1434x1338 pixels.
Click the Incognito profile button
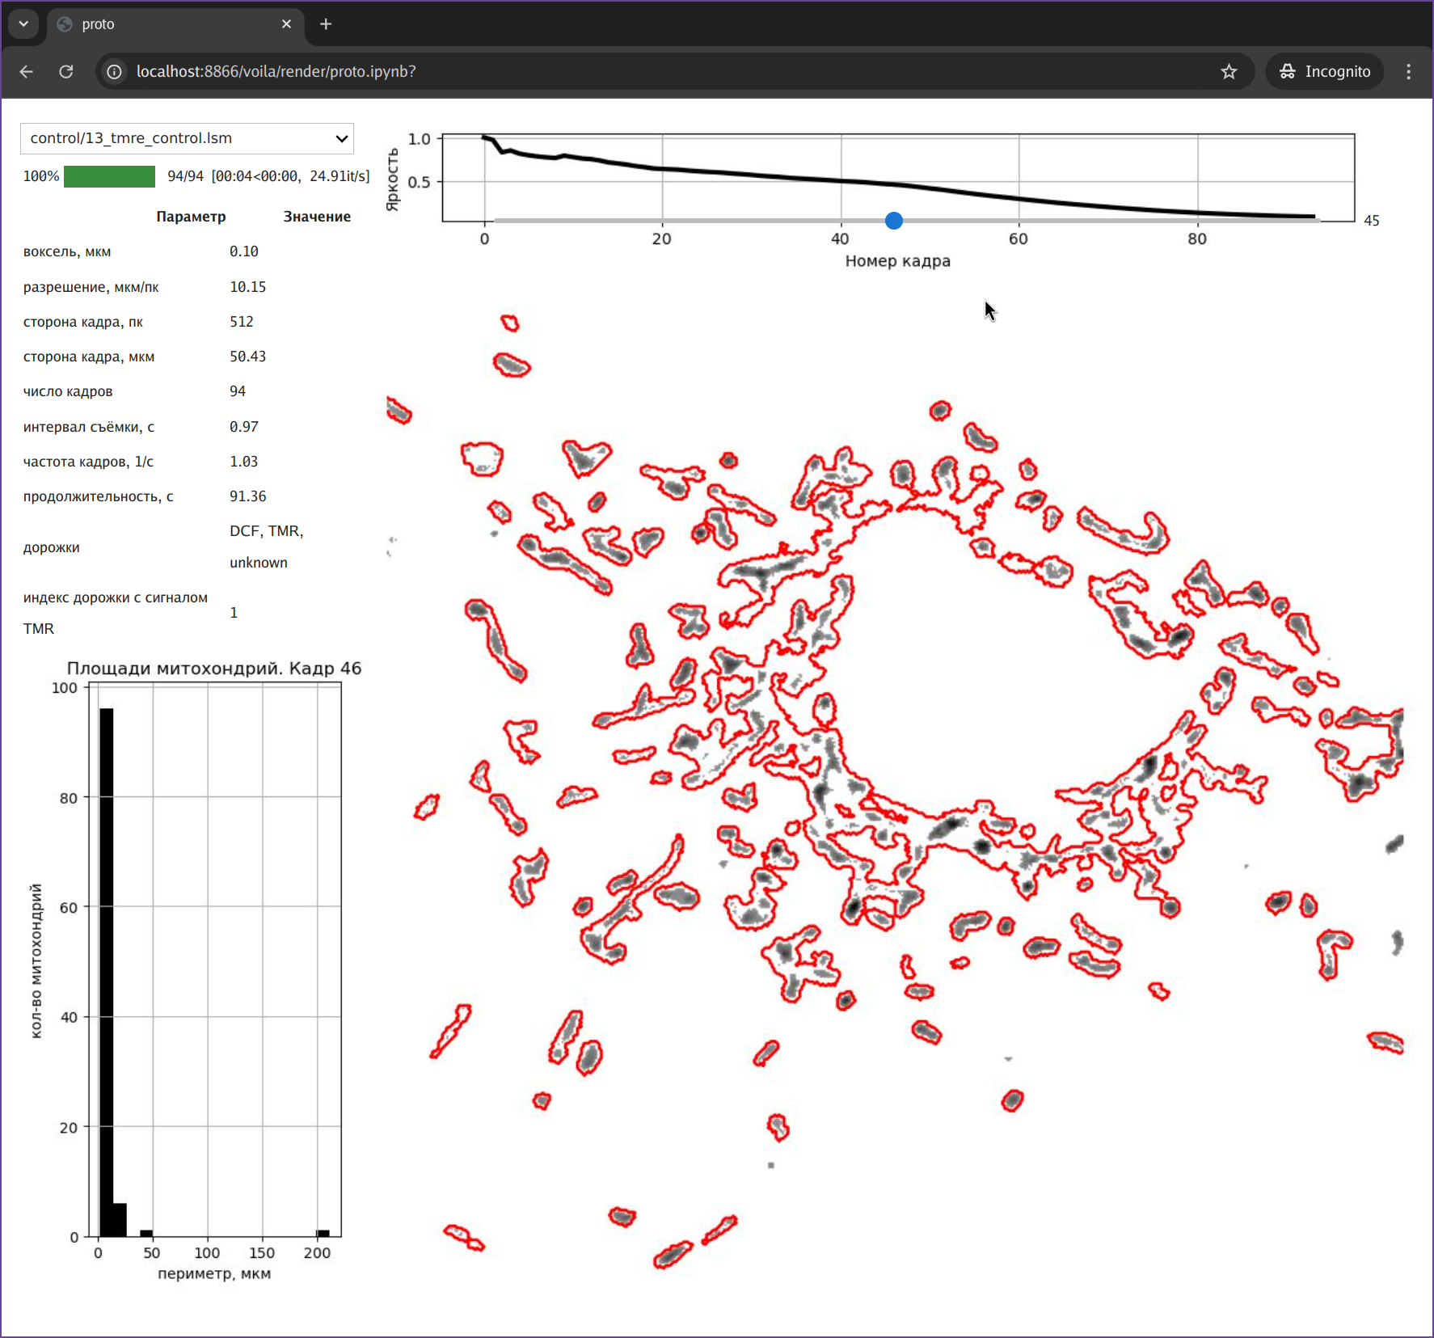pyautogui.click(x=1325, y=72)
